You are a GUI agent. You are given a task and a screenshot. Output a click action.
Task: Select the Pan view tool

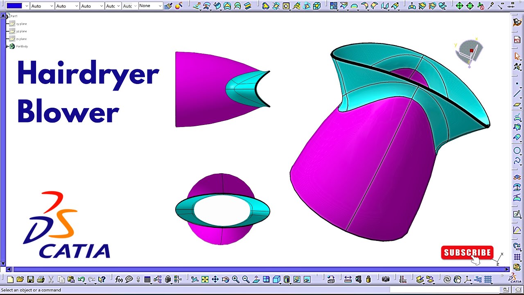(x=215, y=279)
